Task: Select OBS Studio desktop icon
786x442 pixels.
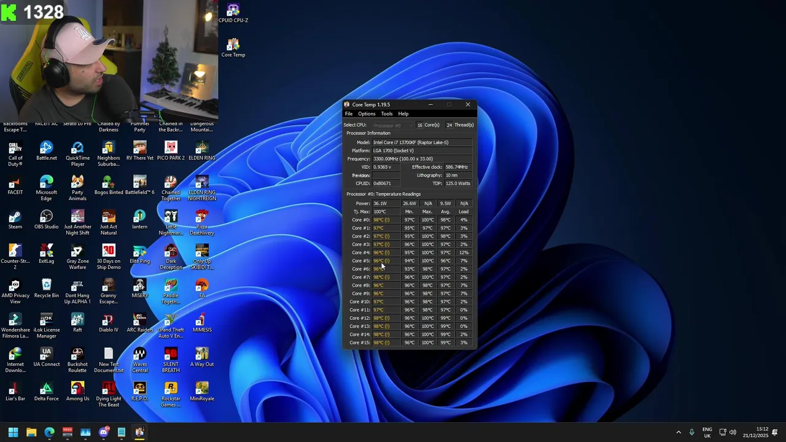Action: 46,220
